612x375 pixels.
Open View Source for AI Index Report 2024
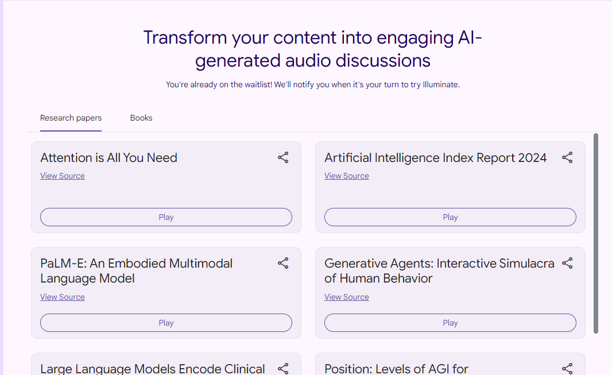(x=347, y=176)
